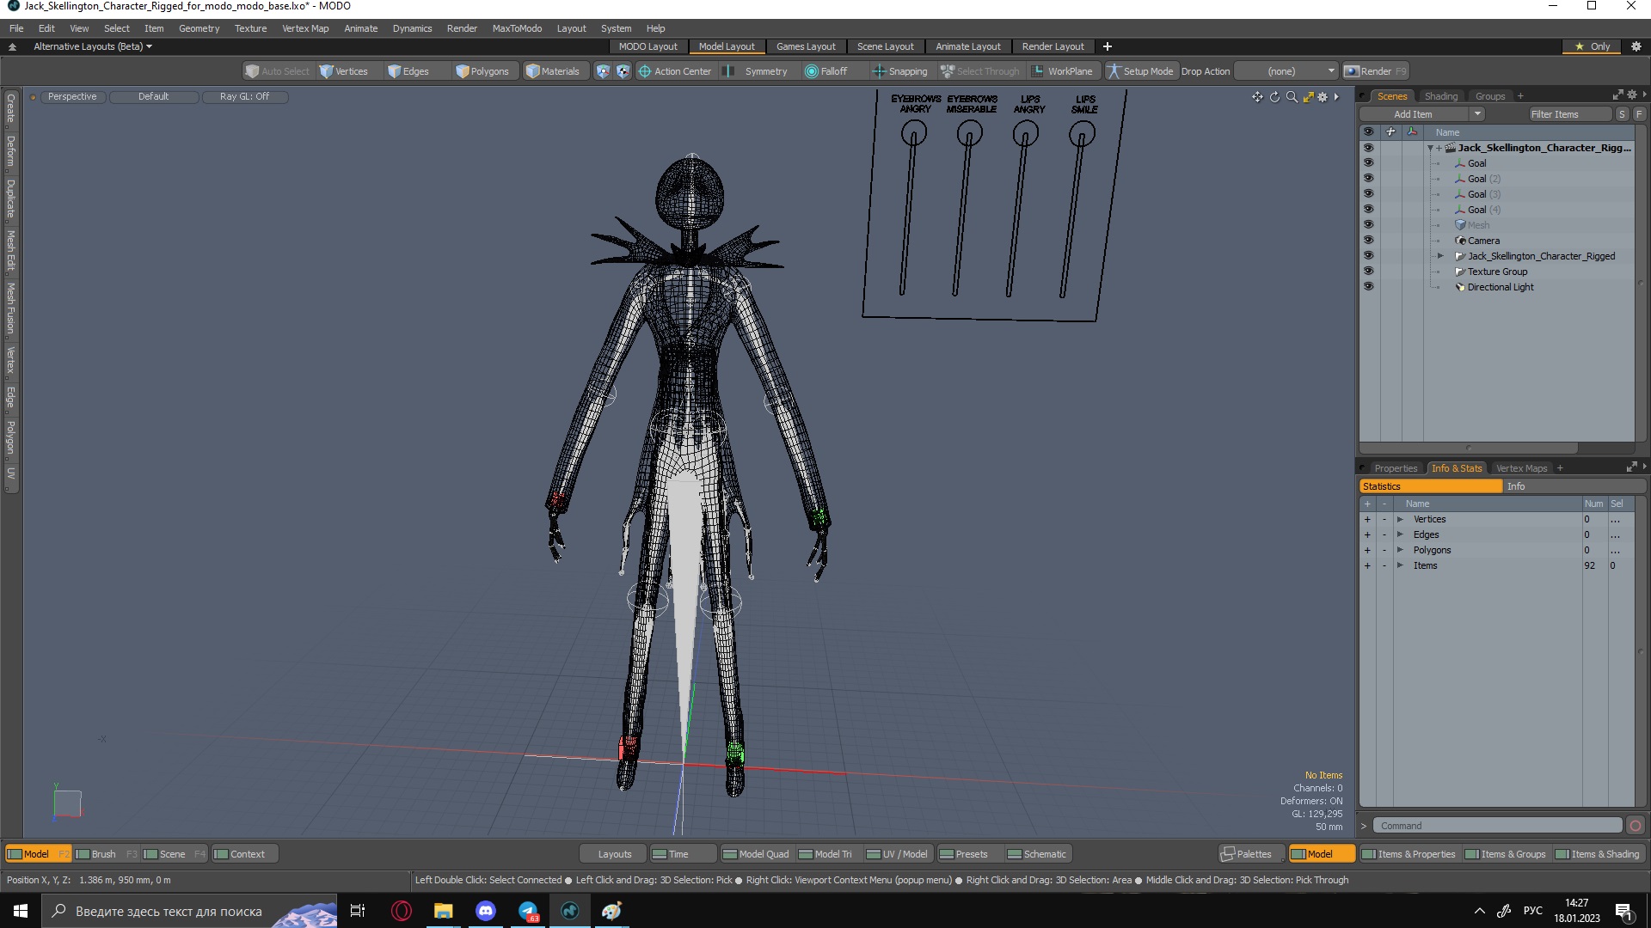Open Discord from the taskbar
1651x928 pixels.
[x=485, y=911]
